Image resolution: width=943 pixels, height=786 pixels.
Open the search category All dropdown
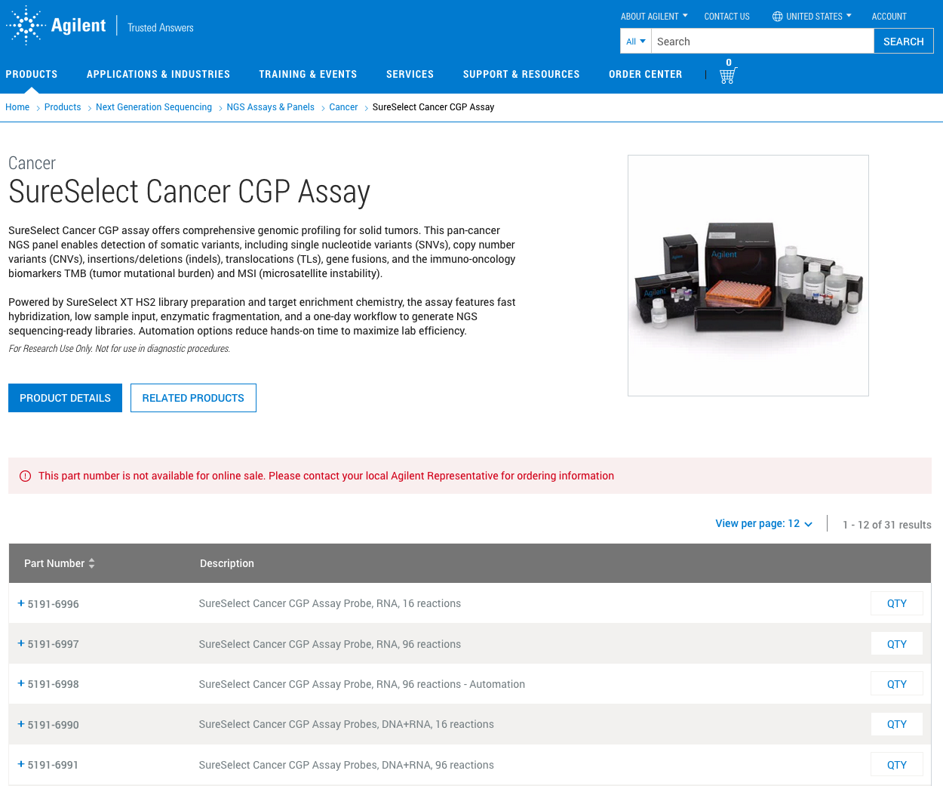635,42
